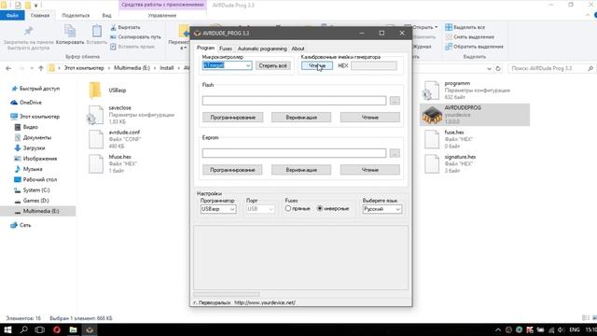597x336 pixels.
Task: Select the saveclose configuration file icon
Action: pos(95,115)
